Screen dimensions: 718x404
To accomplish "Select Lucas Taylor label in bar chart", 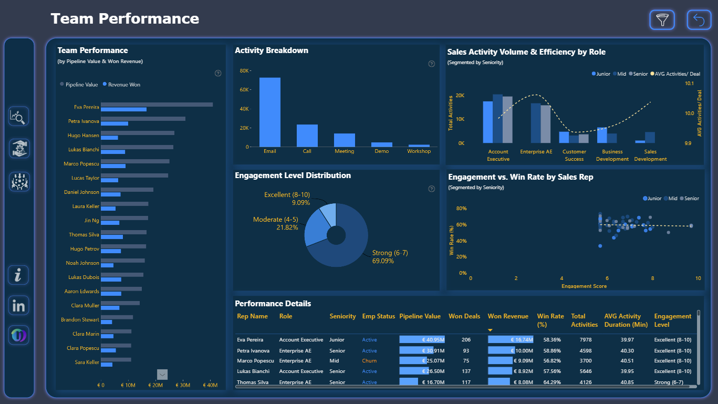I will click(85, 178).
